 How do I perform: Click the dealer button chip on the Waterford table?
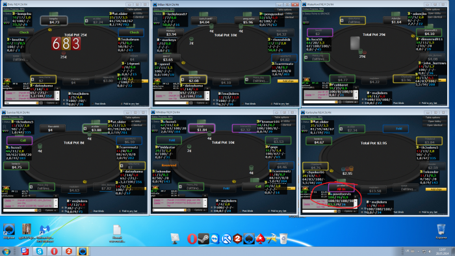(x=413, y=36)
